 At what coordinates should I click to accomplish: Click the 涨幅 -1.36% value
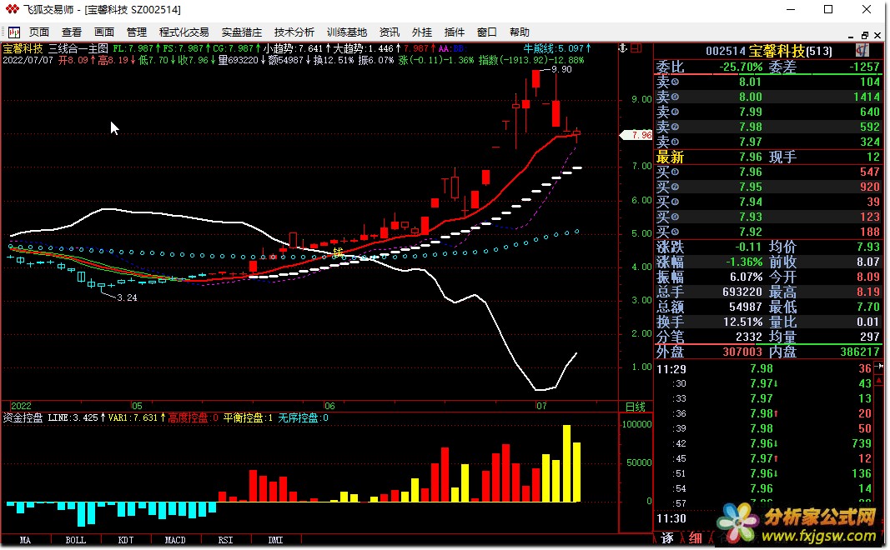pos(744,262)
